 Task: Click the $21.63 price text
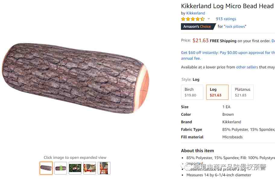click(x=201, y=40)
